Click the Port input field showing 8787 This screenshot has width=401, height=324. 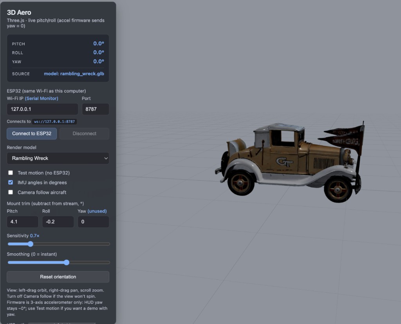(x=96, y=109)
